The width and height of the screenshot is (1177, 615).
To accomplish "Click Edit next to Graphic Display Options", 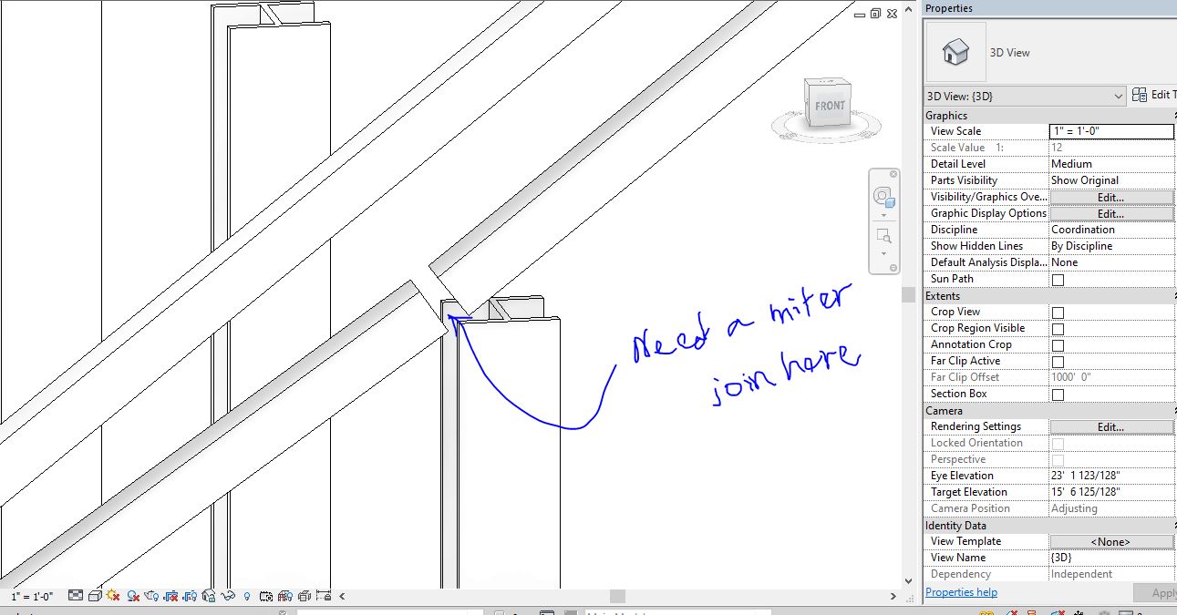I will (1110, 213).
